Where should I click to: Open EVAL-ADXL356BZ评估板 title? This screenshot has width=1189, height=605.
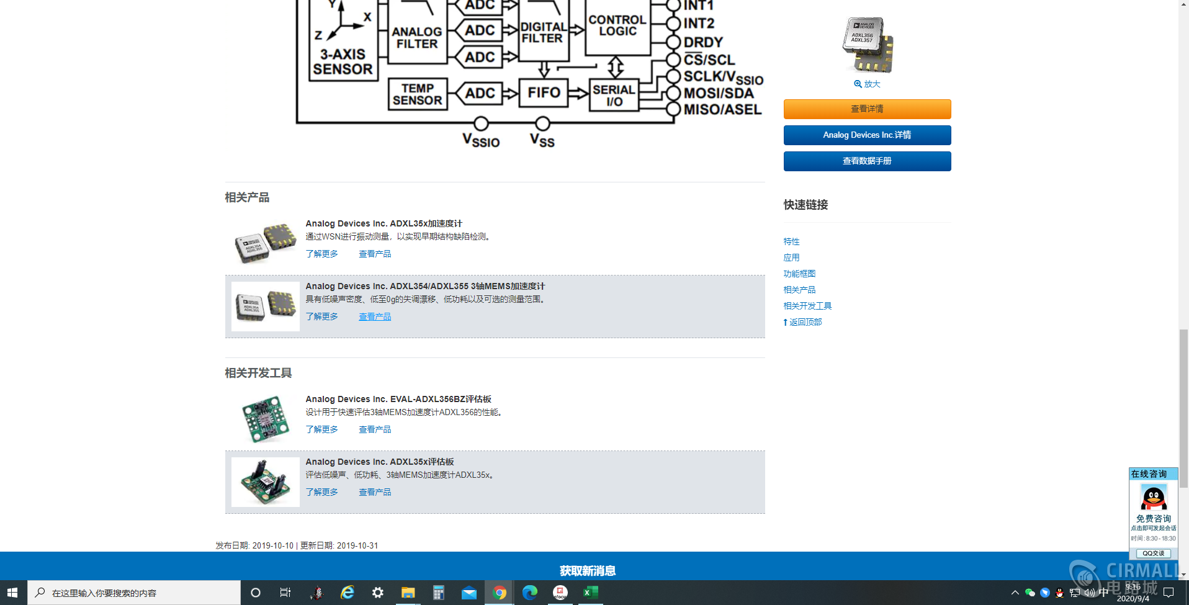[398, 399]
